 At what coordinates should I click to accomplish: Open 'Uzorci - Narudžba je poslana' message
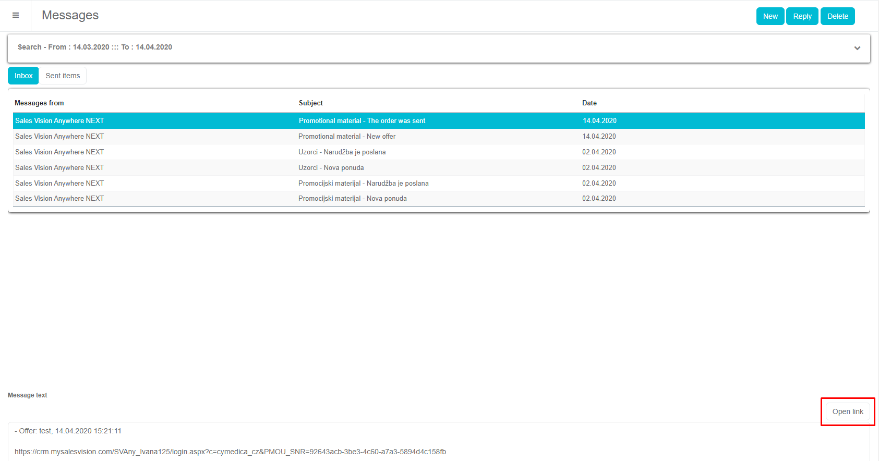[342, 152]
